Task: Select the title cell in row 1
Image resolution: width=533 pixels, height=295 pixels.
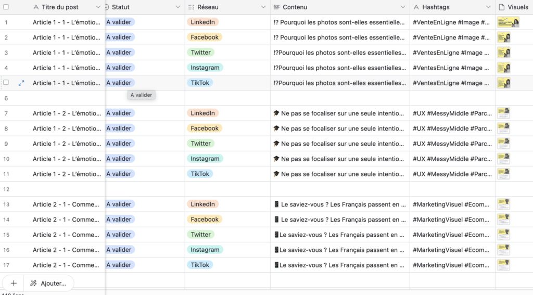Action: click(x=67, y=22)
